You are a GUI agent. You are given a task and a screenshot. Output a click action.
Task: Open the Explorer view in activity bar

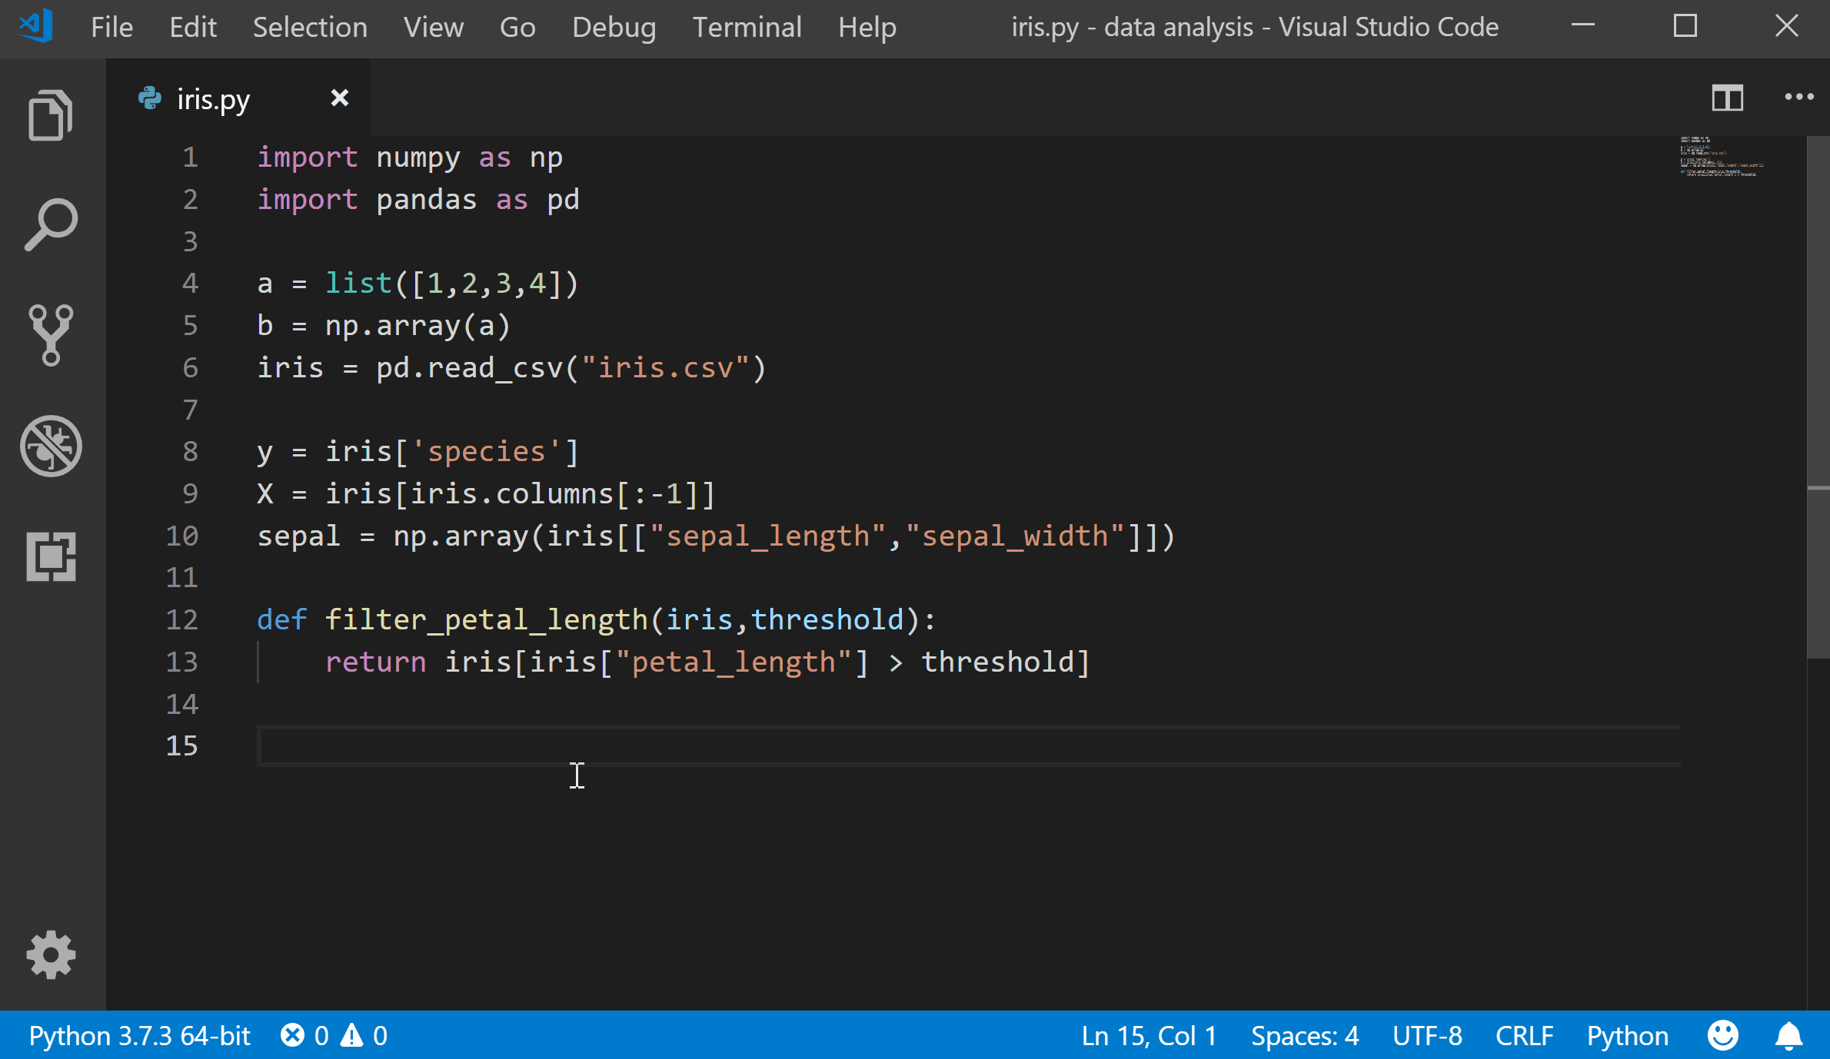51,115
